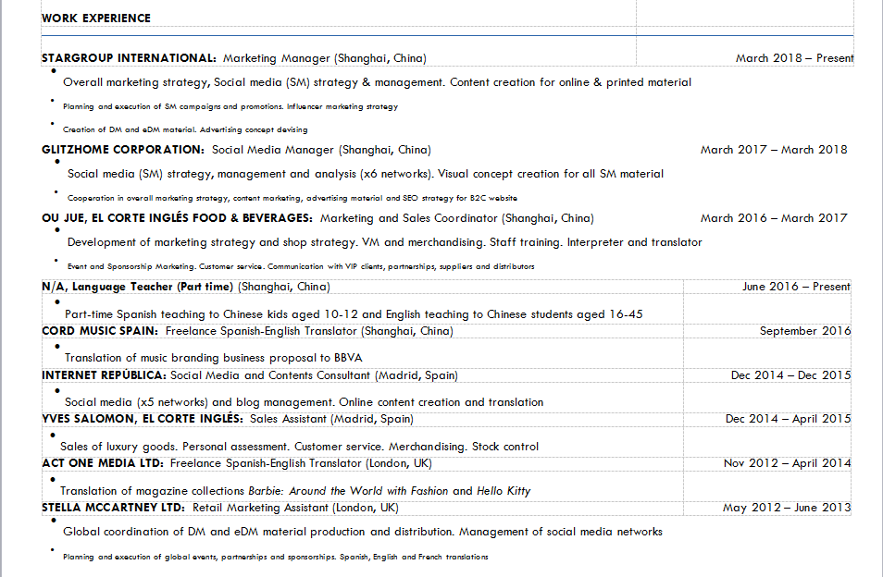Click the ACT ONE MEDIA LTD heading
The image size is (883, 577).
point(103,463)
